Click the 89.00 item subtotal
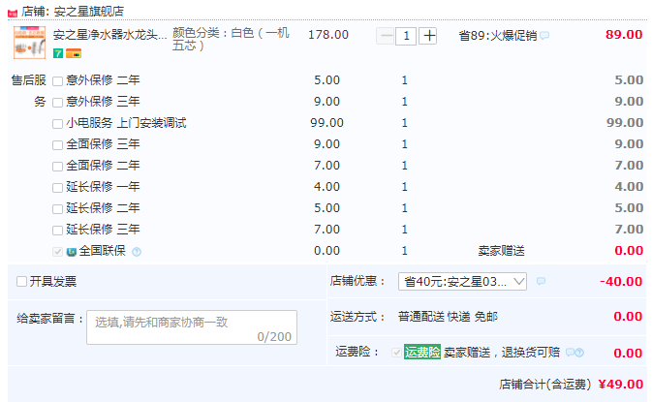 pos(624,35)
